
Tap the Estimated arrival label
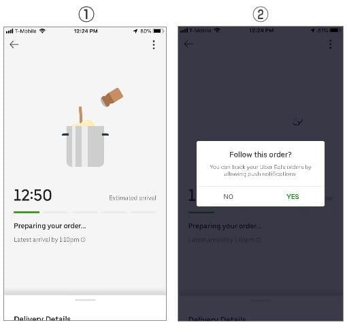[133, 198]
